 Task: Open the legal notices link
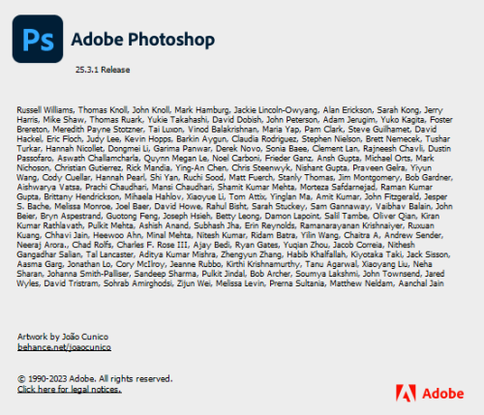70,389
